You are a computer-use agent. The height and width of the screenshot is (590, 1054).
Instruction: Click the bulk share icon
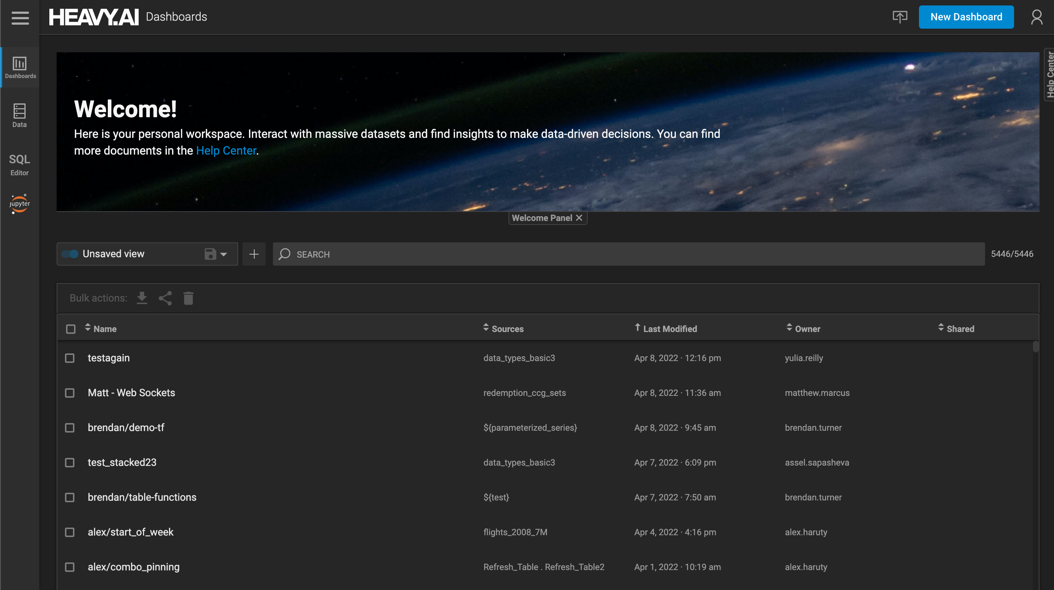coord(165,298)
